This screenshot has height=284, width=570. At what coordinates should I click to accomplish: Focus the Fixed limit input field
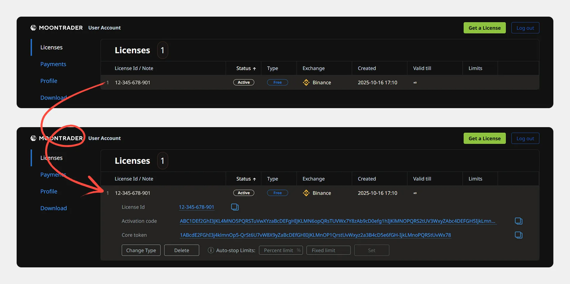pos(328,250)
